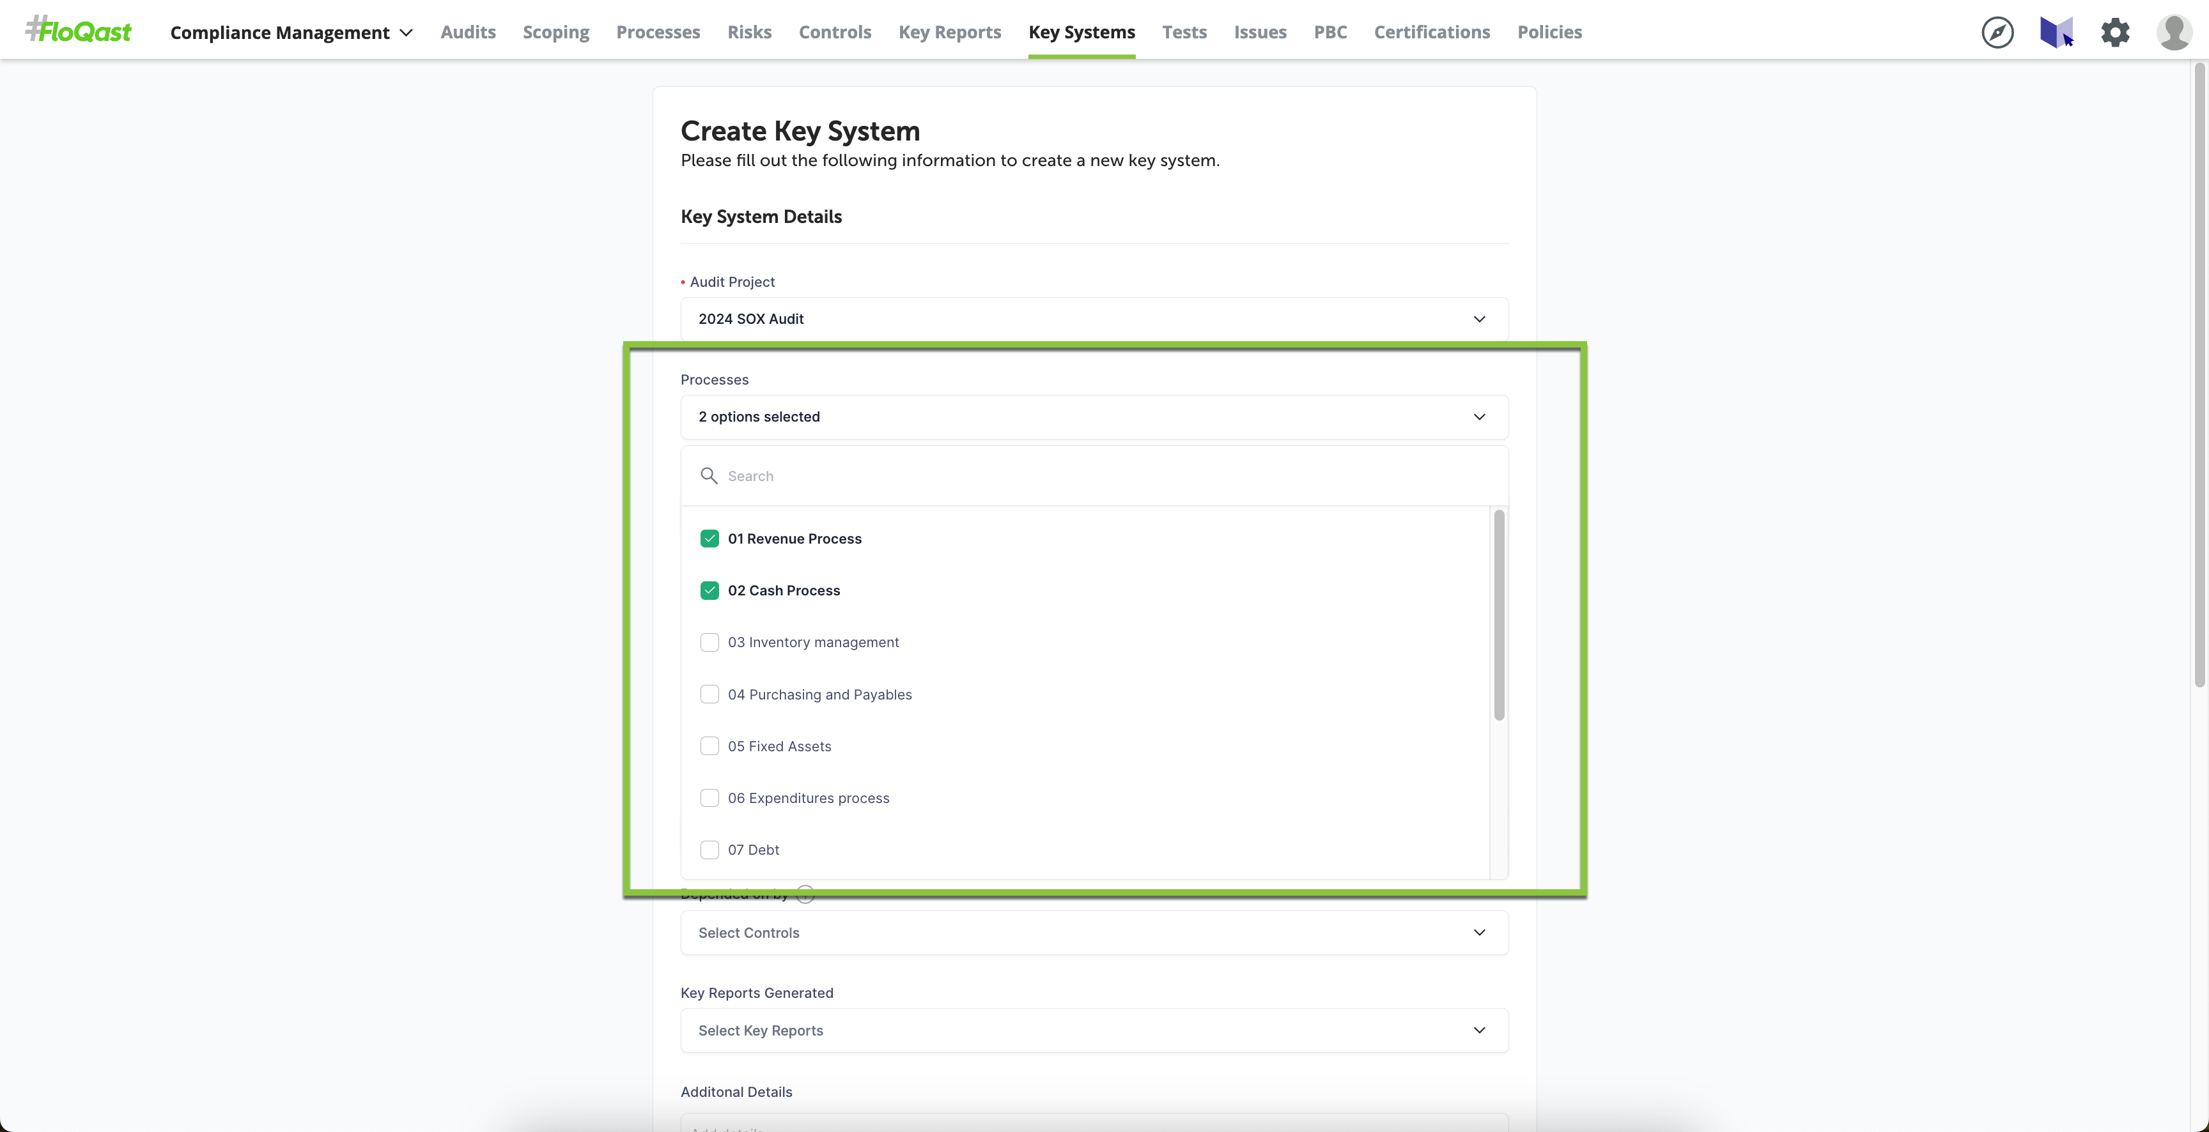2209x1132 pixels.
Task: Uncheck 01 Revenue Process checkbox
Action: (x=709, y=538)
